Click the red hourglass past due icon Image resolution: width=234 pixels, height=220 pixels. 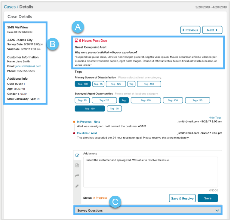pyautogui.click(x=76, y=41)
